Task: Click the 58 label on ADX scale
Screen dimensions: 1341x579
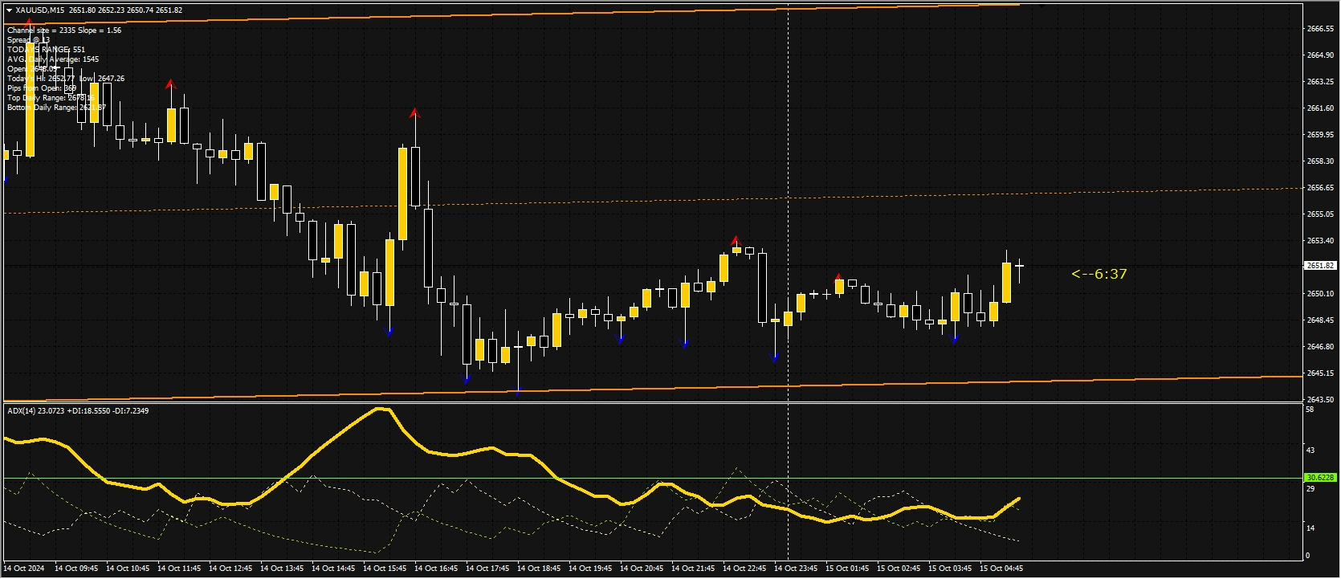Action: coord(1310,410)
